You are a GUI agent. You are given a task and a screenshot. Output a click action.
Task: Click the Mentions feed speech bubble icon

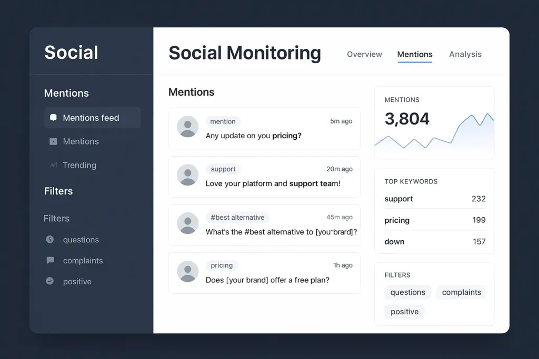click(x=53, y=118)
